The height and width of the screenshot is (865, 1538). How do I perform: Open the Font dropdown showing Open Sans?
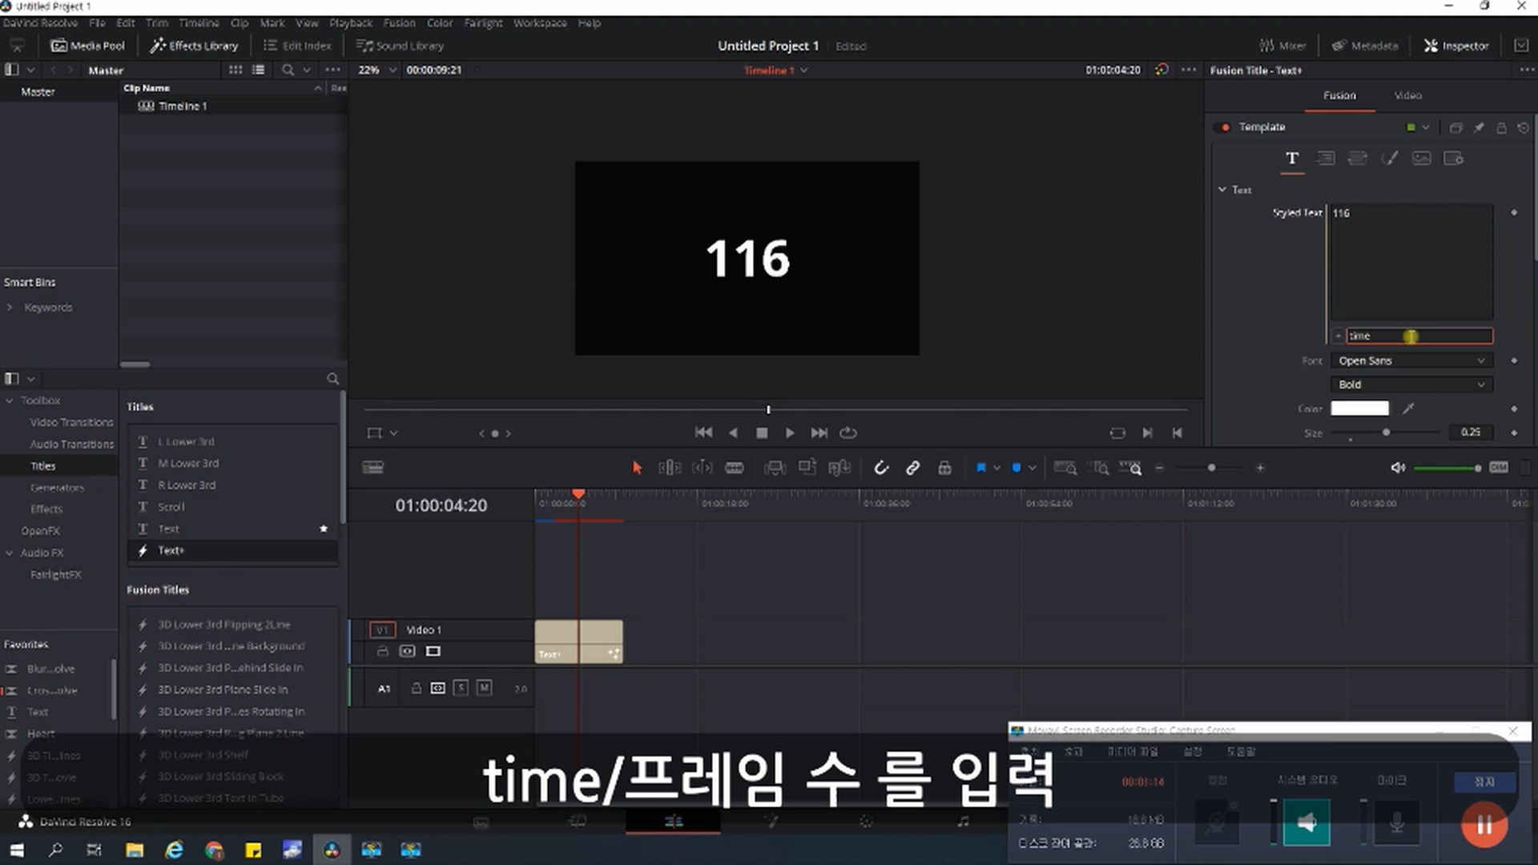(1411, 360)
